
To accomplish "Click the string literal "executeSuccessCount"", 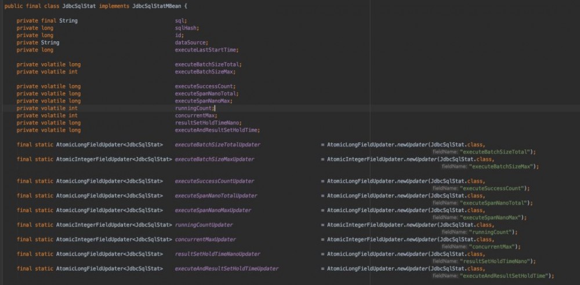I will click(492, 188).
